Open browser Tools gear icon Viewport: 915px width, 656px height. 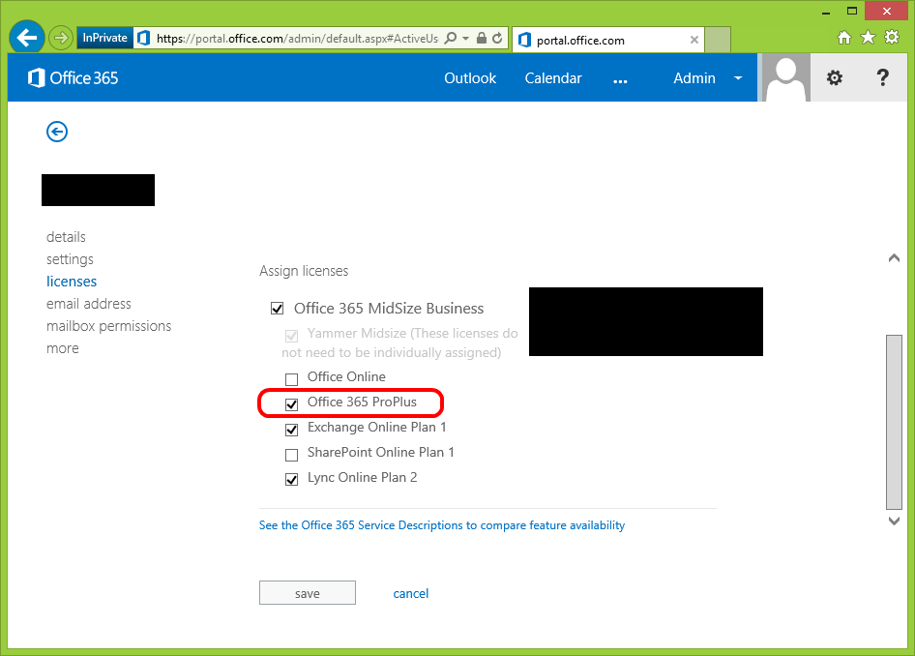tap(892, 38)
